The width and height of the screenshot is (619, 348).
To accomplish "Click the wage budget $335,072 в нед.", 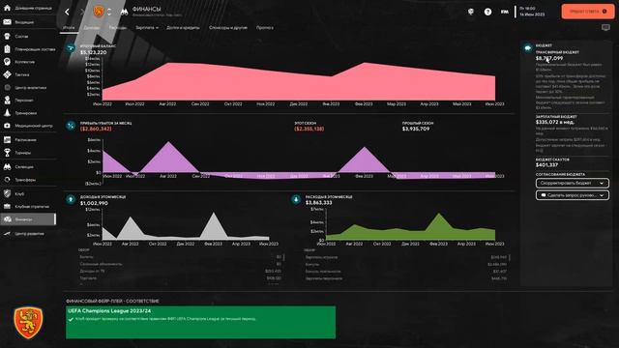I will click(554, 123).
